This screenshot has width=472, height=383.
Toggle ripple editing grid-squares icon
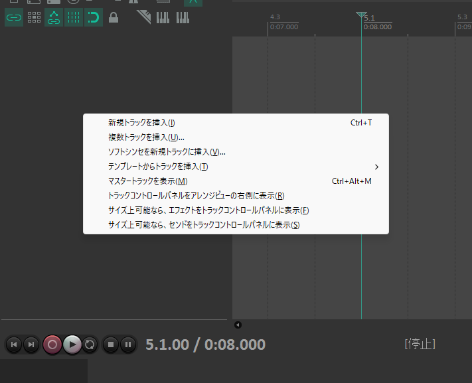tap(34, 17)
